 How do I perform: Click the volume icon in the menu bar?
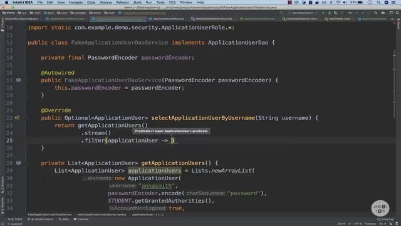[x=345, y=3]
